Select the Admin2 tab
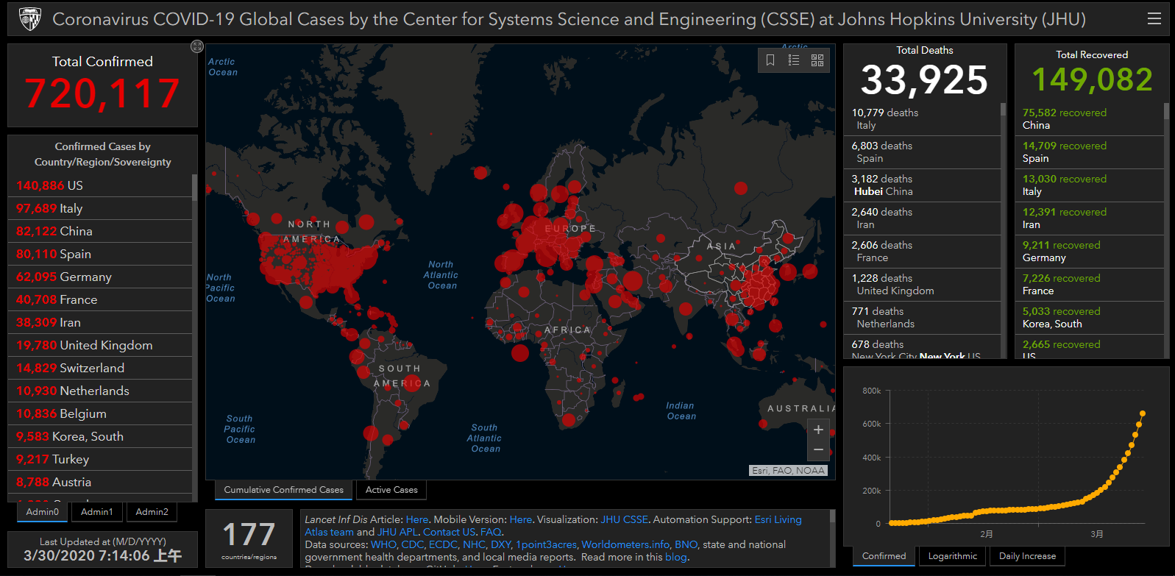The height and width of the screenshot is (576, 1175). pyautogui.click(x=152, y=511)
